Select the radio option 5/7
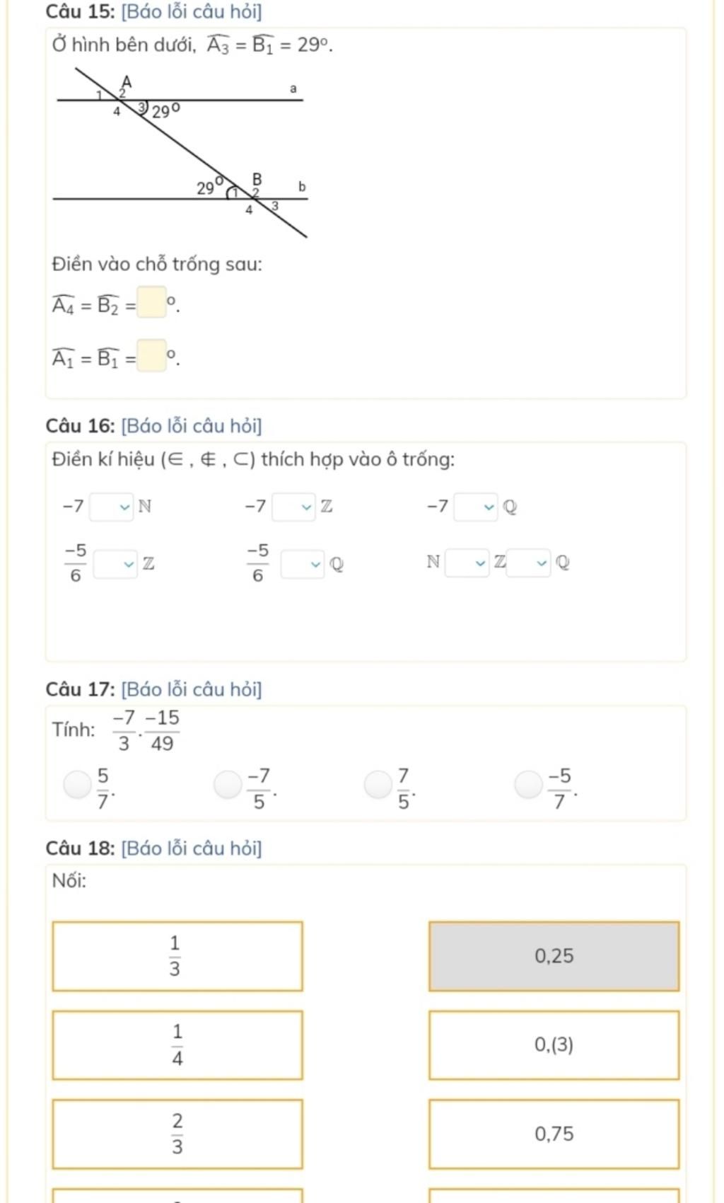The width and height of the screenshot is (724, 1203). pyautogui.click(x=77, y=785)
